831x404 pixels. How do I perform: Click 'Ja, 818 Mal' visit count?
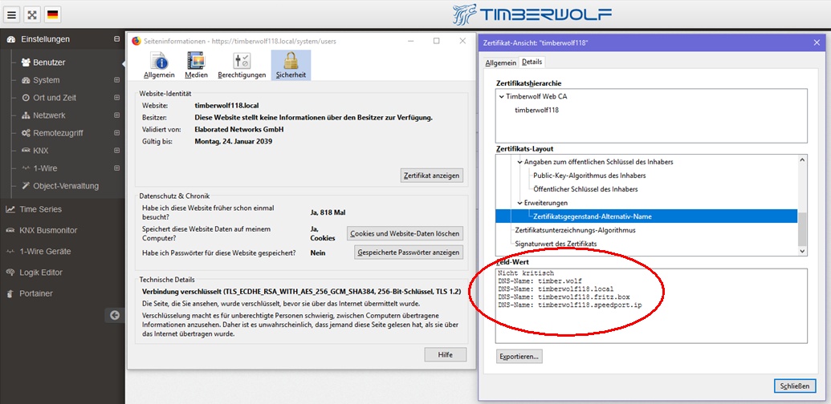(x=328, y=213)
